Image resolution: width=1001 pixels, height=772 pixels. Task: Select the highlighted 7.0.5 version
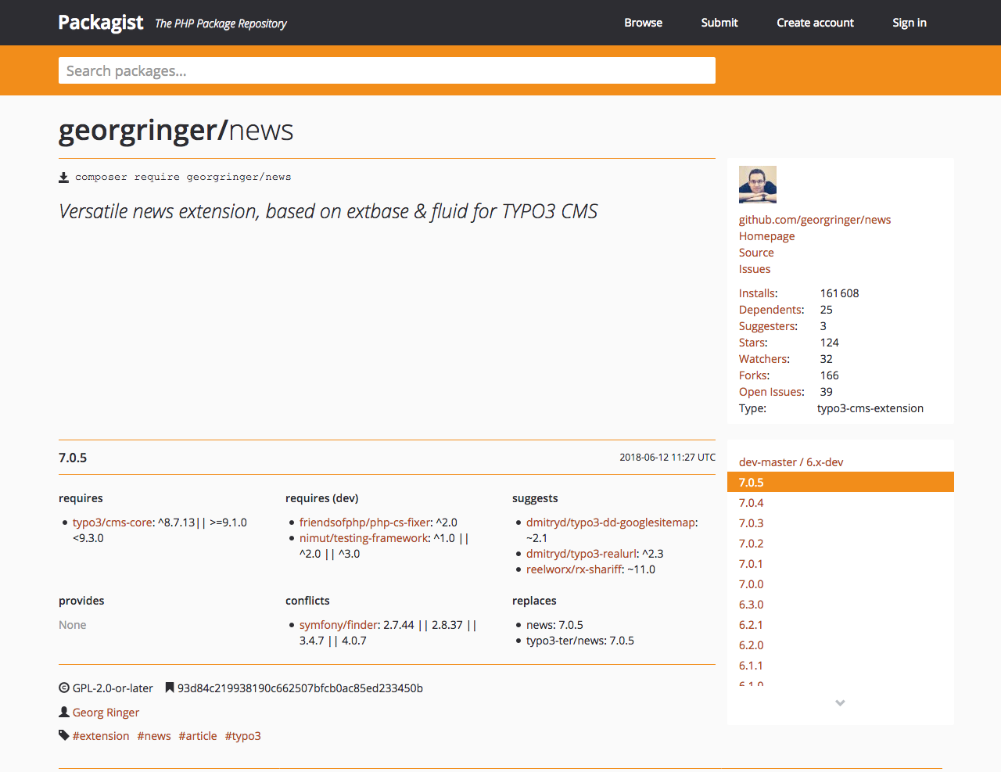tap(841, 483)
